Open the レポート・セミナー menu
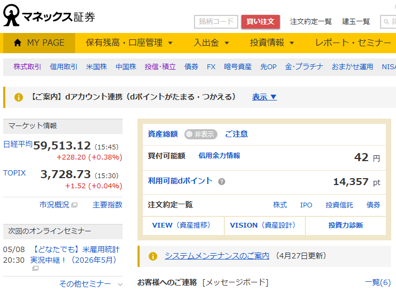The image size is (396, 293). coord(353,43)
